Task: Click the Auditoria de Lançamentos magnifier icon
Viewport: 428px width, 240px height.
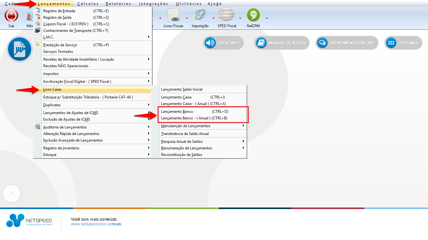Action: point(38,127)
